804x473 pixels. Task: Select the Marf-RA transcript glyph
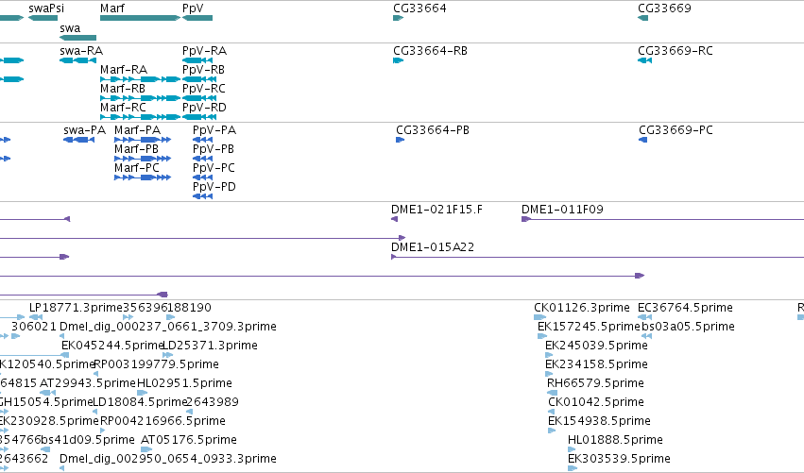141,79
